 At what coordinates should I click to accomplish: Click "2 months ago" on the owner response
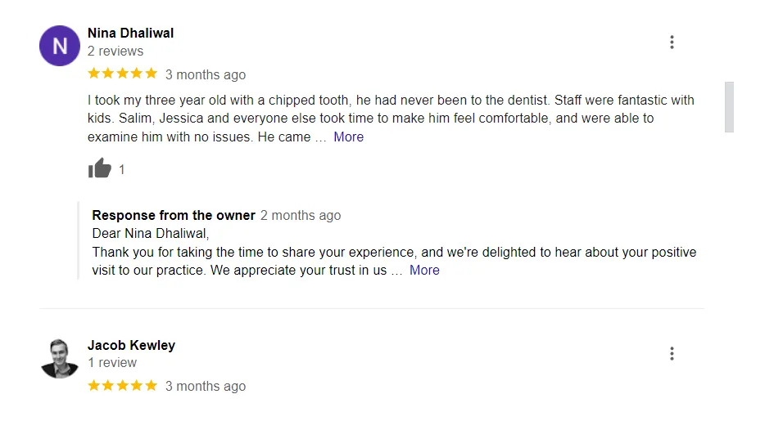(301, 215)
